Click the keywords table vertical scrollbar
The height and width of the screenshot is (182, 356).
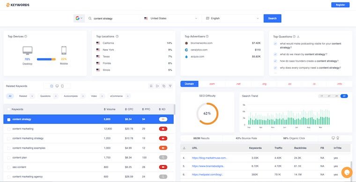click(174, 109)
